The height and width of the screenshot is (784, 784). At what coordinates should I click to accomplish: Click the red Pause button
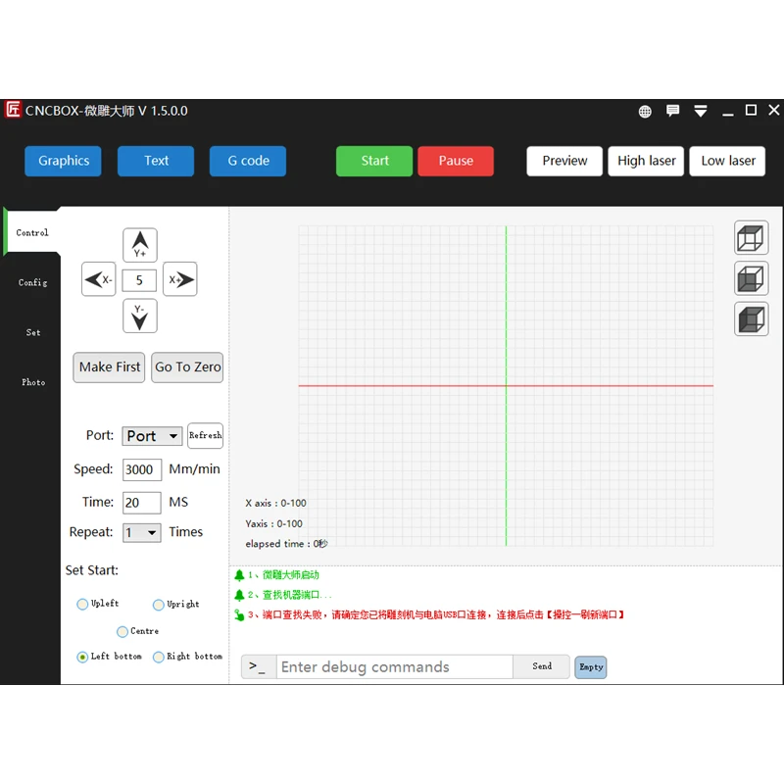tap(456, 161)
